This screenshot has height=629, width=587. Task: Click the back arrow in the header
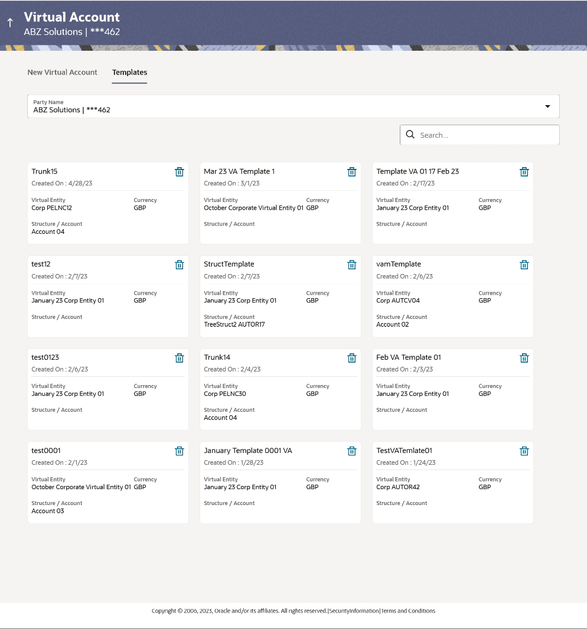9,22
